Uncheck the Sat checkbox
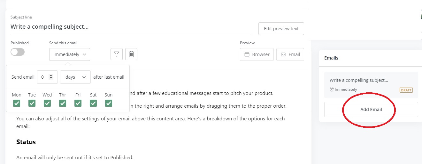 pyautogui.click(x=93, y=103)
